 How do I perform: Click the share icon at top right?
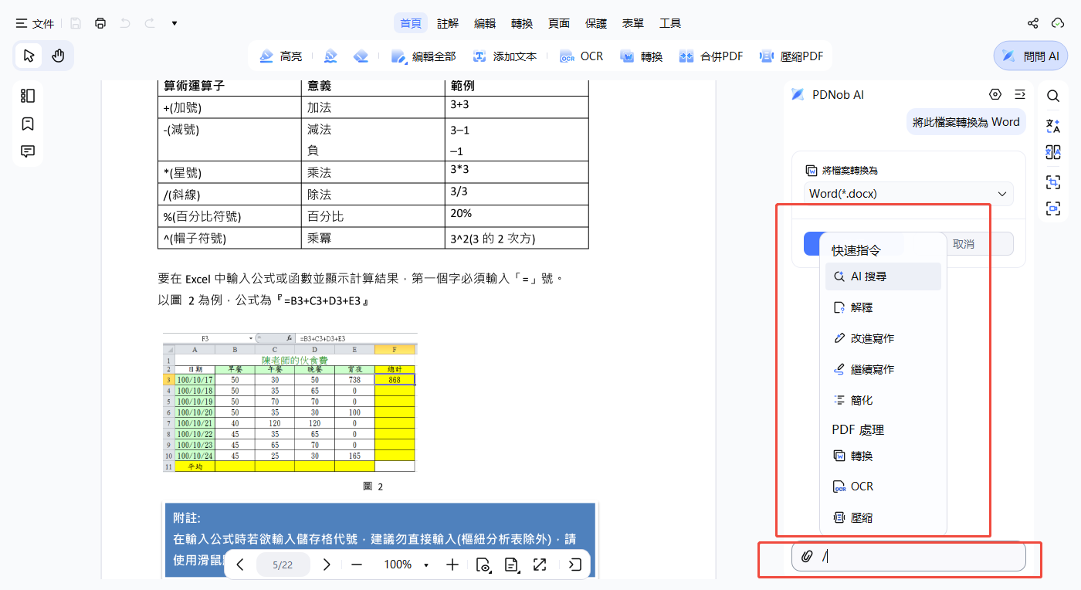tap(1033, 23)
